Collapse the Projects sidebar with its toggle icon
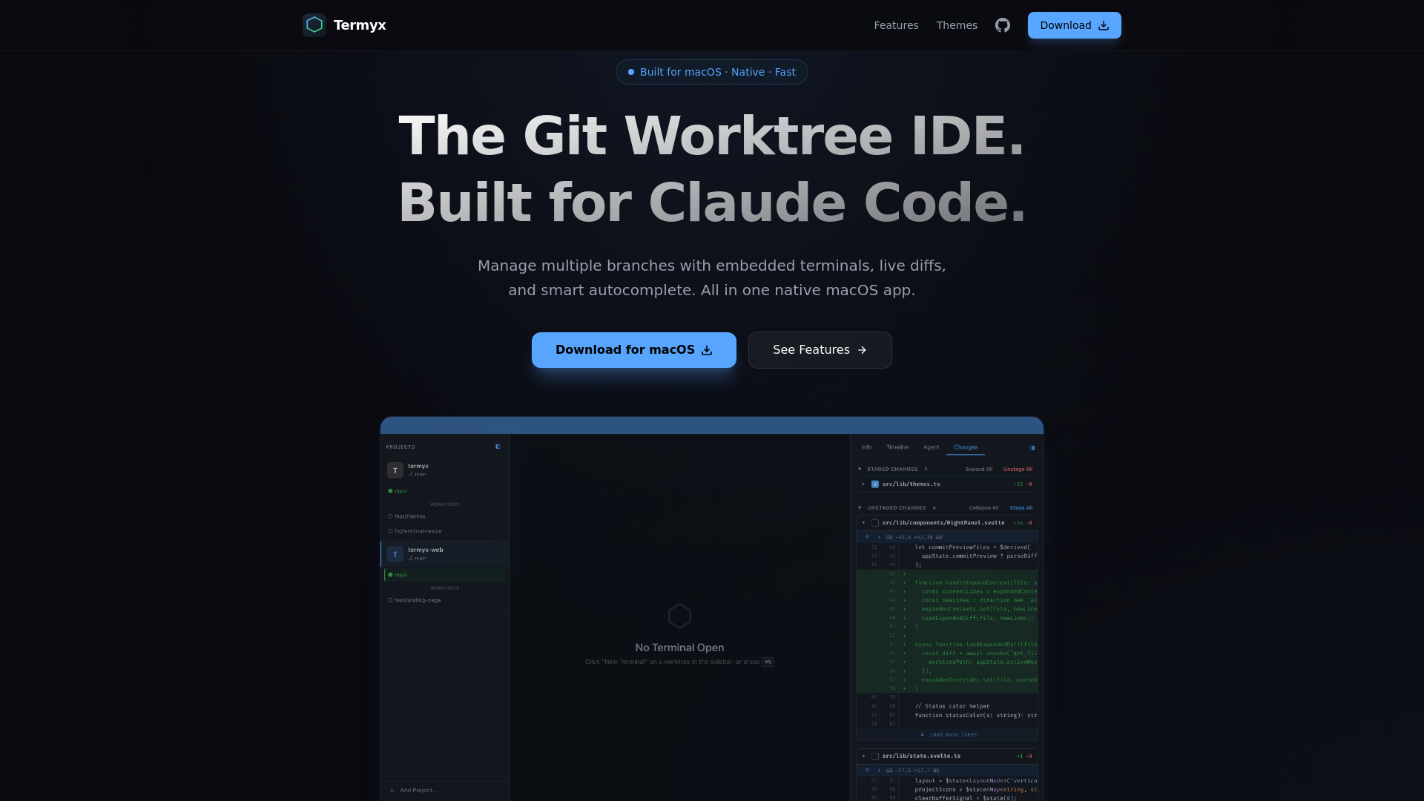The height and width of the screenshot is (801, 1424). pos(498,446)
